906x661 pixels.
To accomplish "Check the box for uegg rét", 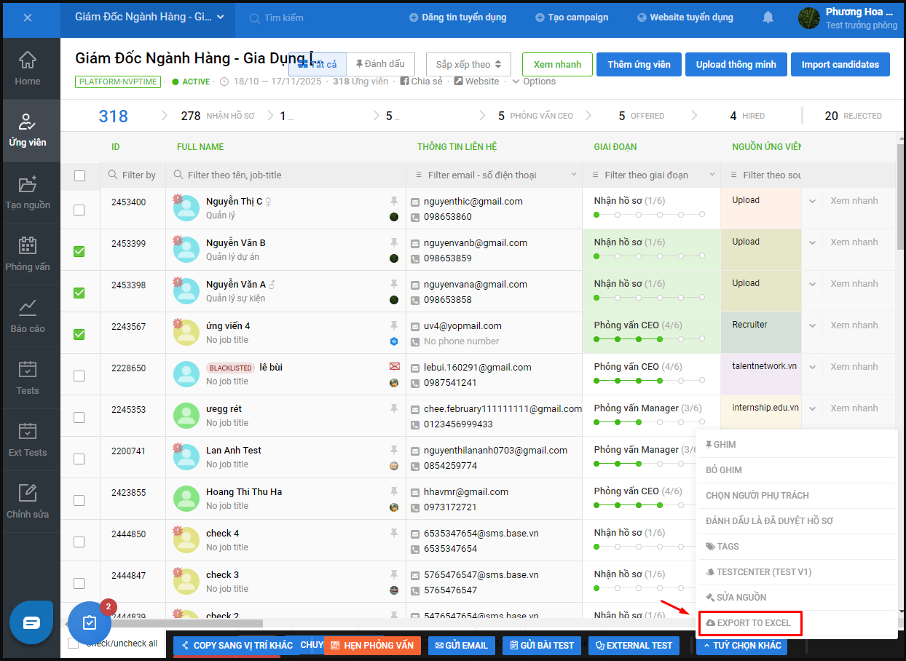I will pos(79,417).
